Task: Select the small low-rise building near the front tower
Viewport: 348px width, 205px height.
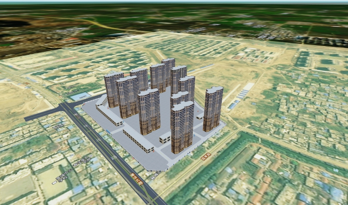Action: click(x=165, y=138)
